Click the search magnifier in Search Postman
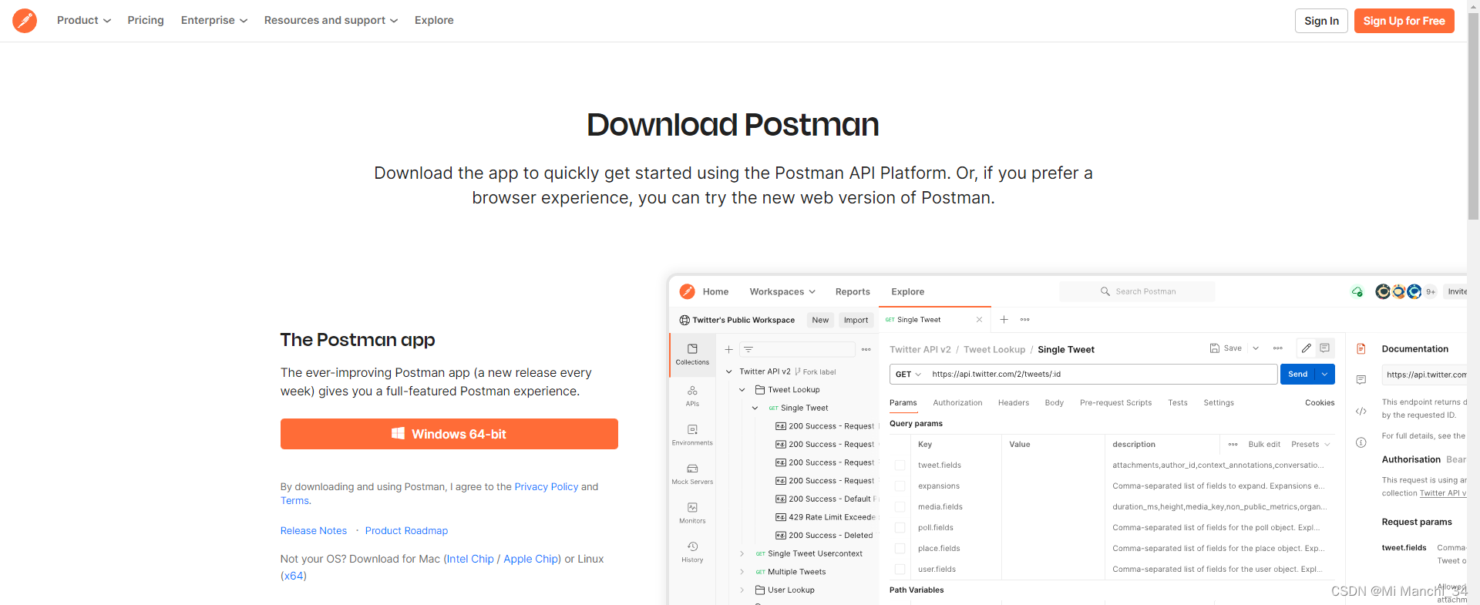 click(x=1105, y=291)
